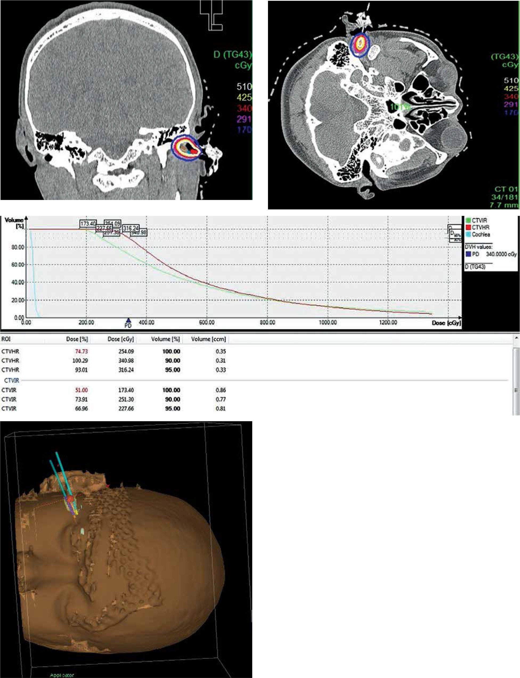Screen dimensions: 520x678
Task: Click the Dose [cGy] column header
Action: 120,339
